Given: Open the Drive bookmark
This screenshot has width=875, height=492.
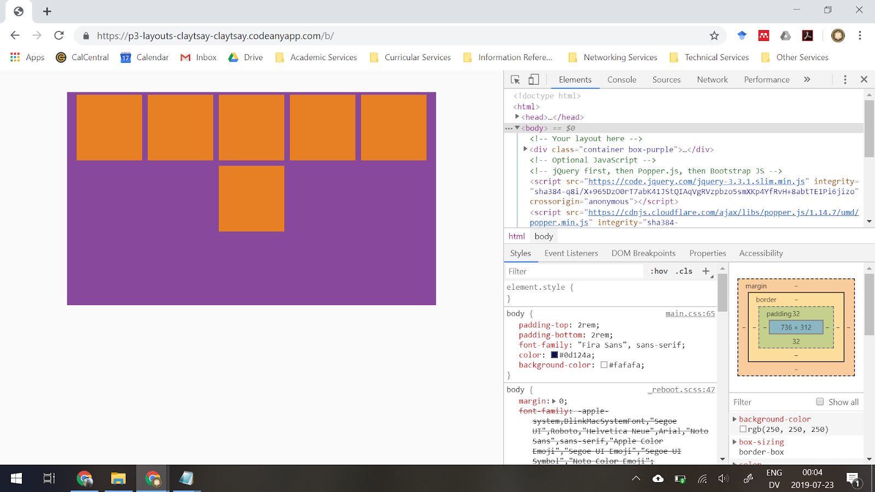Looking at the screenshot, I should [246, 57].
